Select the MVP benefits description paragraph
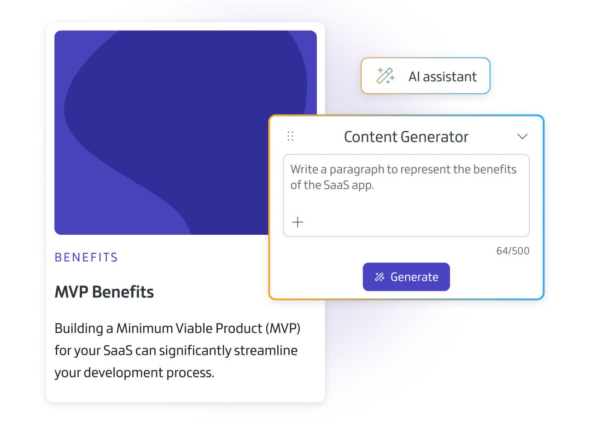Viewport: 590px width, 424px height. point(177,350)
